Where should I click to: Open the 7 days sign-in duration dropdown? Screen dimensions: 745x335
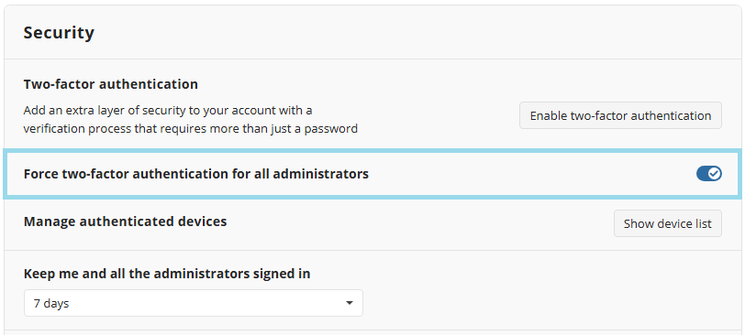coord(194,303)
